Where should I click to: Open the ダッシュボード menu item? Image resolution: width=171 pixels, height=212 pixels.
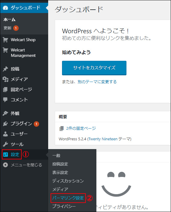(24, 8)
